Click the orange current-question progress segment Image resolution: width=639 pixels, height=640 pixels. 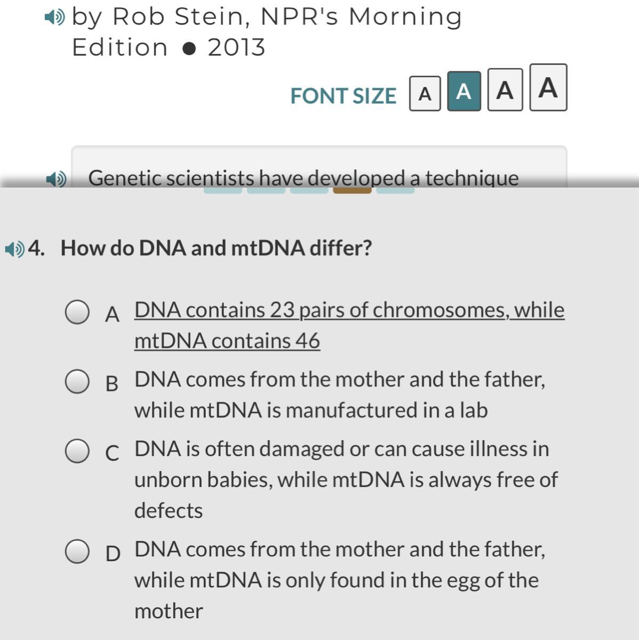pos(352,190)
